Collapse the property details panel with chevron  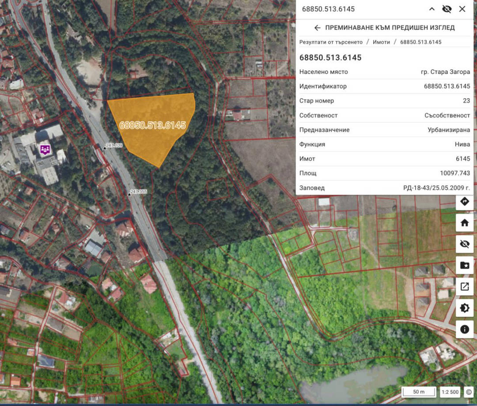(432, 9)
